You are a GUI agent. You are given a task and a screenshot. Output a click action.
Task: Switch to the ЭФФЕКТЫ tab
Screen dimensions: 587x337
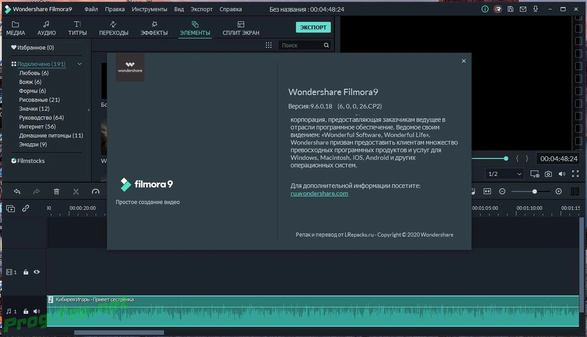click(154, 28)
